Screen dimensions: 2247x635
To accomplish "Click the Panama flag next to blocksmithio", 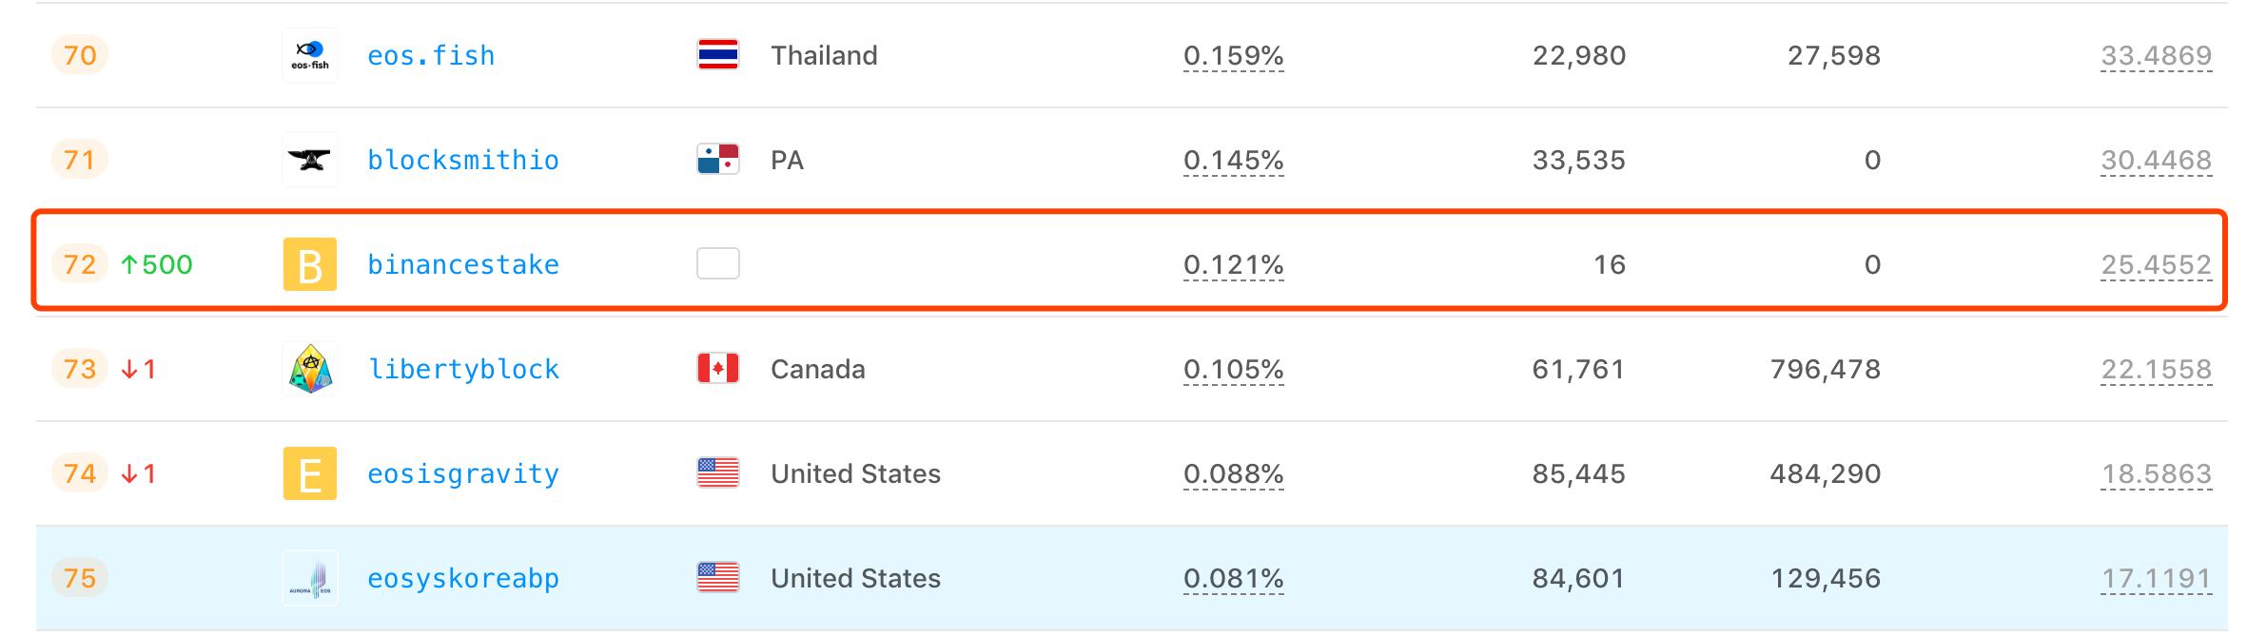I will [x=718, y=159].
